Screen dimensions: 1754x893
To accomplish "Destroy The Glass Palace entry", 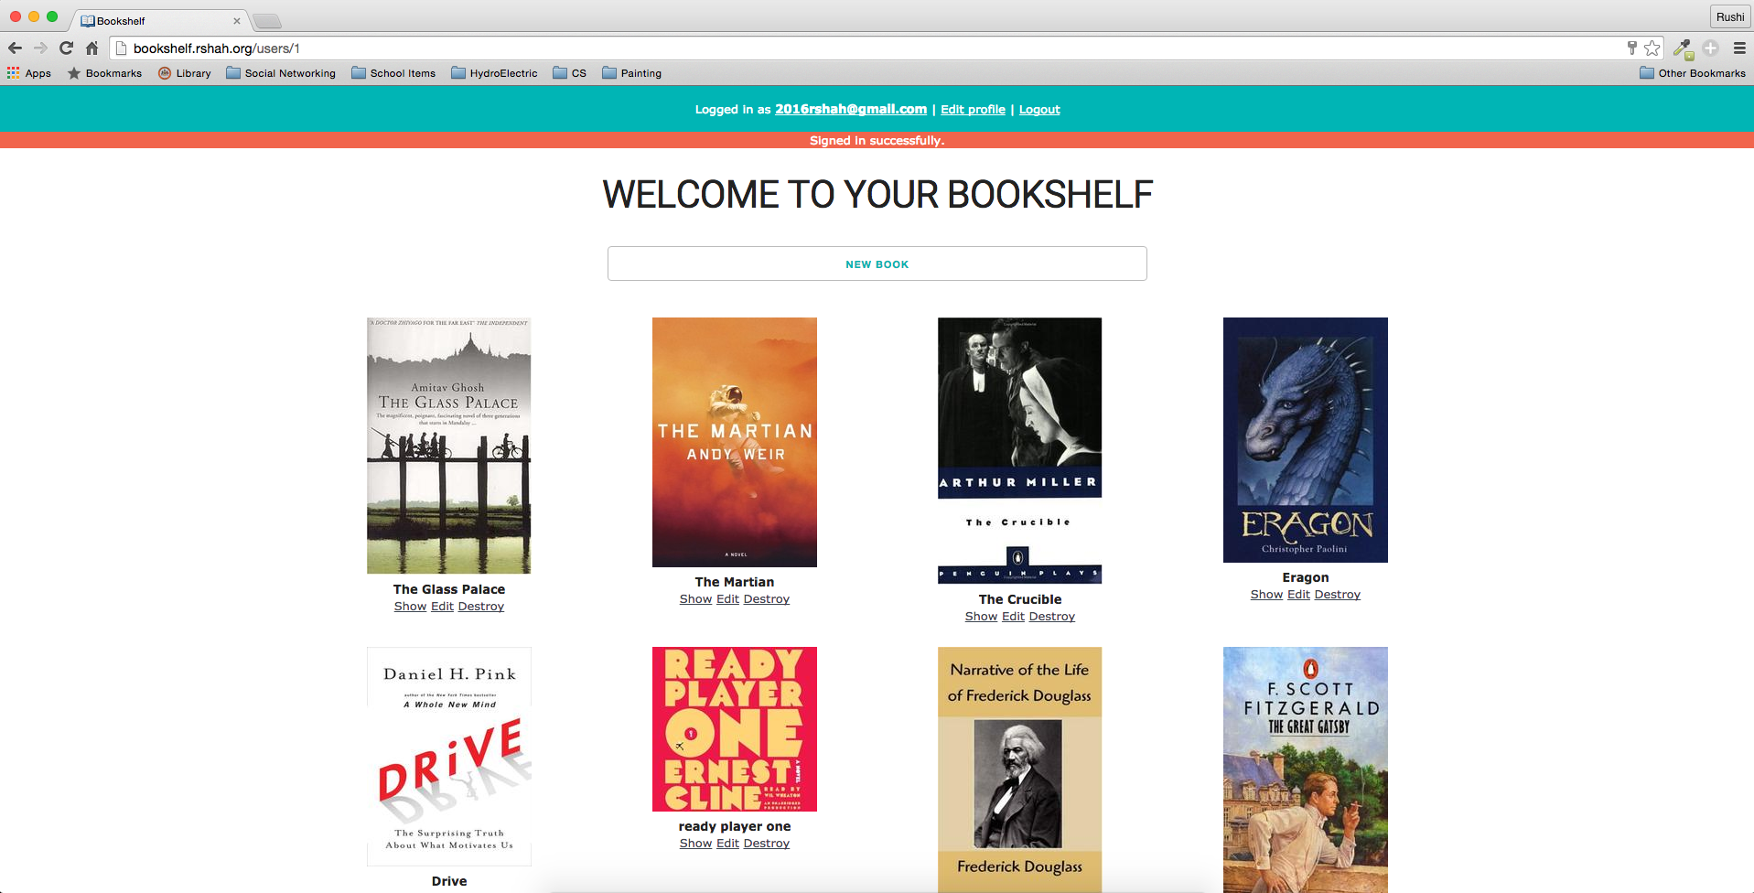I will [x=481, y=607].
